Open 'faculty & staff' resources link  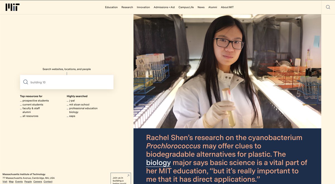tap(31, 108)
